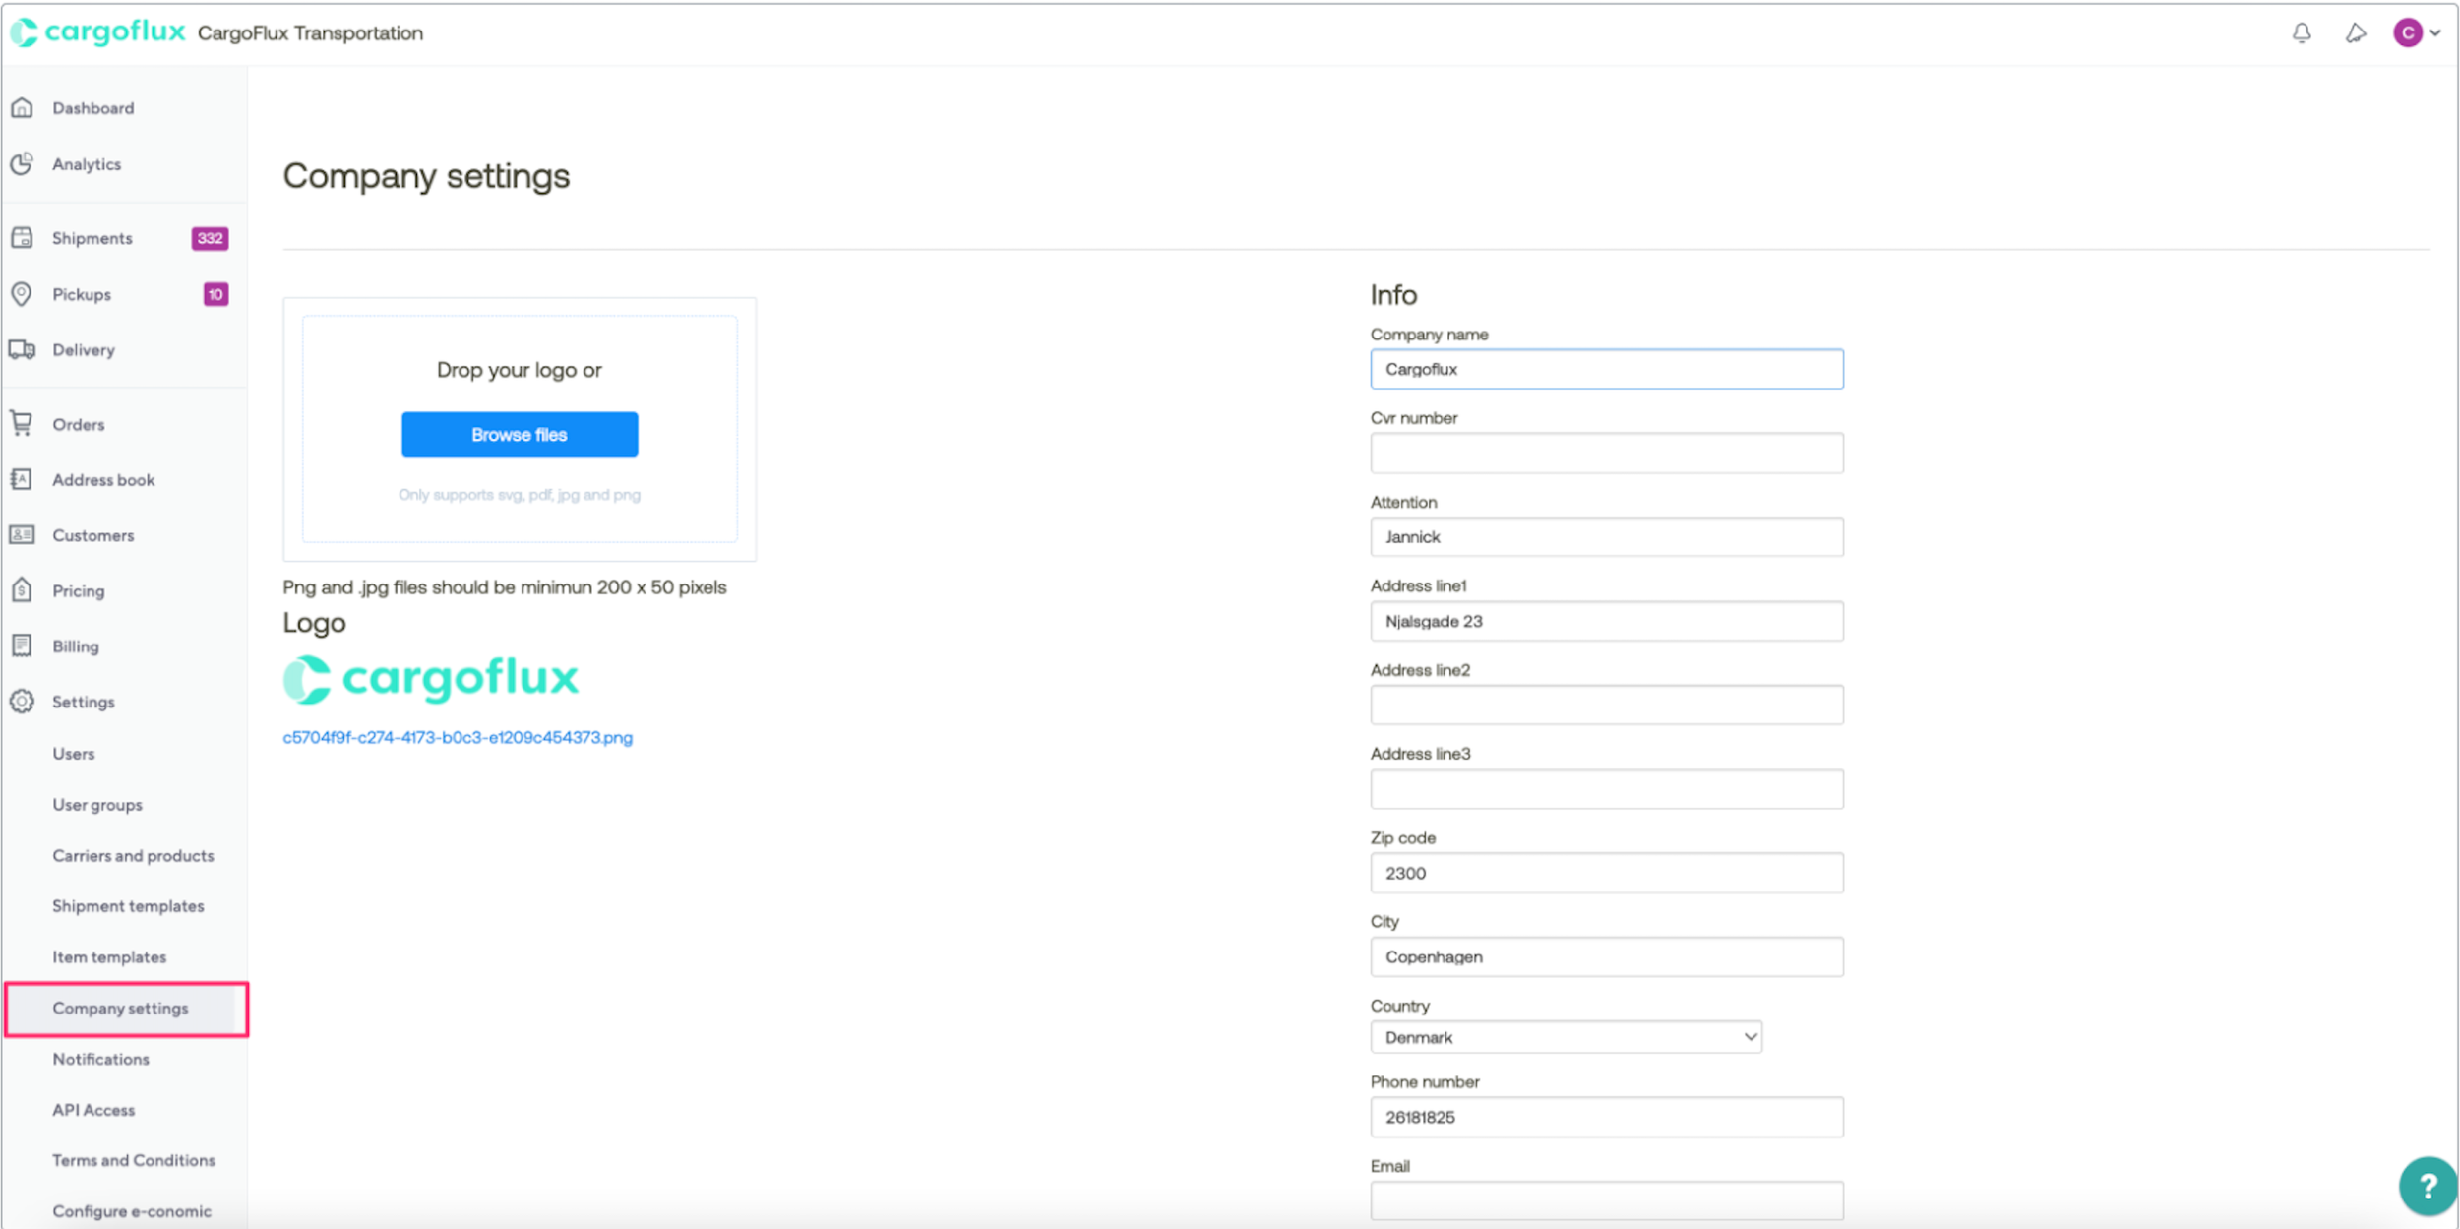Open Address book menu item
Viewport: 2460px width, 1229px height.
[x=103, y=480]
